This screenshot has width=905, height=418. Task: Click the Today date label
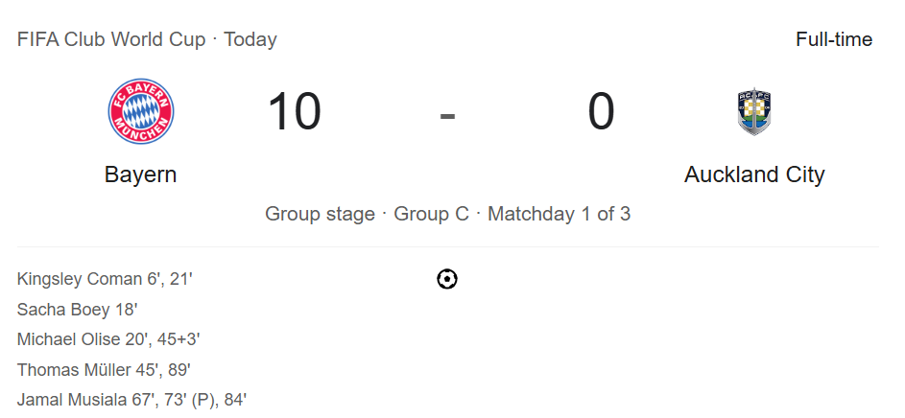[x=250, y=39]
